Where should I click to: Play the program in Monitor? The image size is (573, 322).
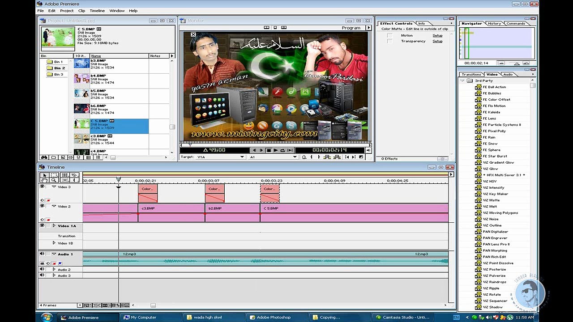coord(276,150)
